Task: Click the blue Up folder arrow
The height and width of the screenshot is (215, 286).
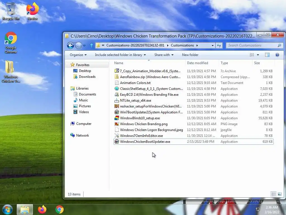Action: (x=92, y=45)
